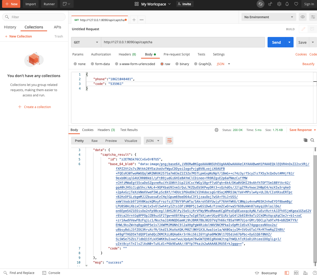This screenshot has width=317, height=275.
Task: Switch to the Headers (8) request tab
Action: [127, 54]
